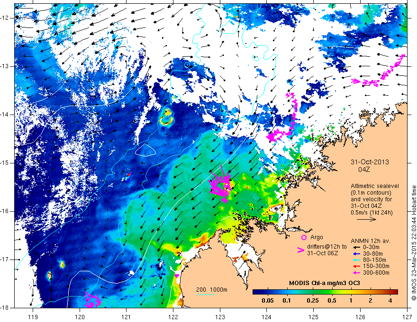Click the magenta drifter track cluster near 123E

(221, 185)
